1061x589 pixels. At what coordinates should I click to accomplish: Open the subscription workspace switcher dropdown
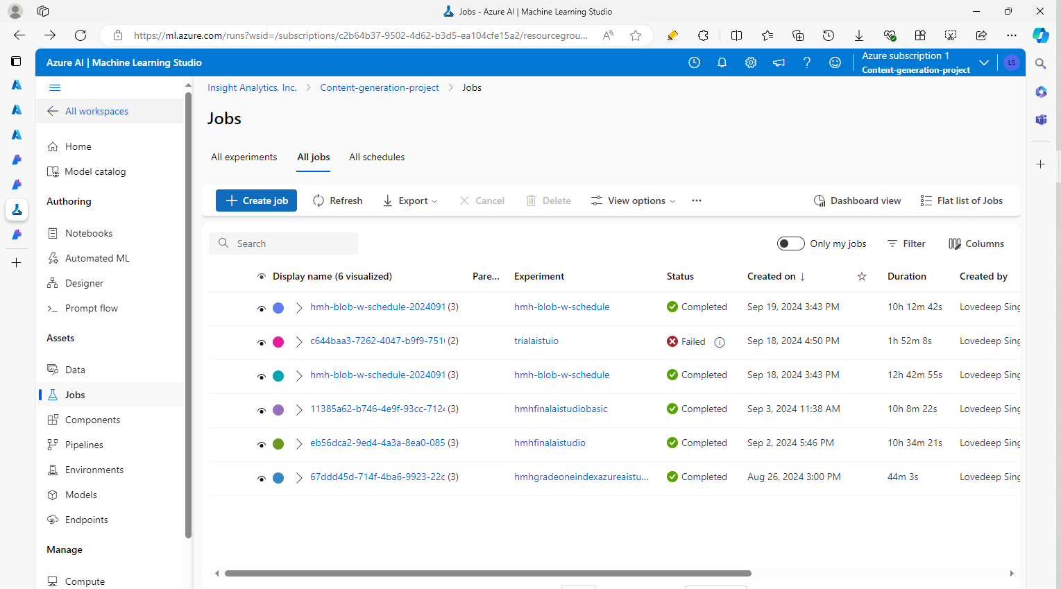click(983, 62)
